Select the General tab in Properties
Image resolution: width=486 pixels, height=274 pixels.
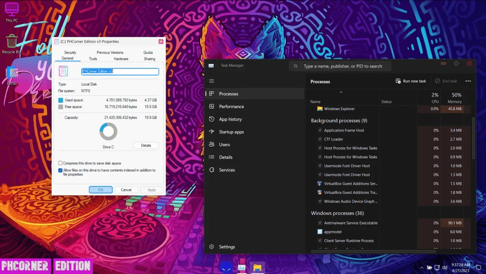pos(67,58)
